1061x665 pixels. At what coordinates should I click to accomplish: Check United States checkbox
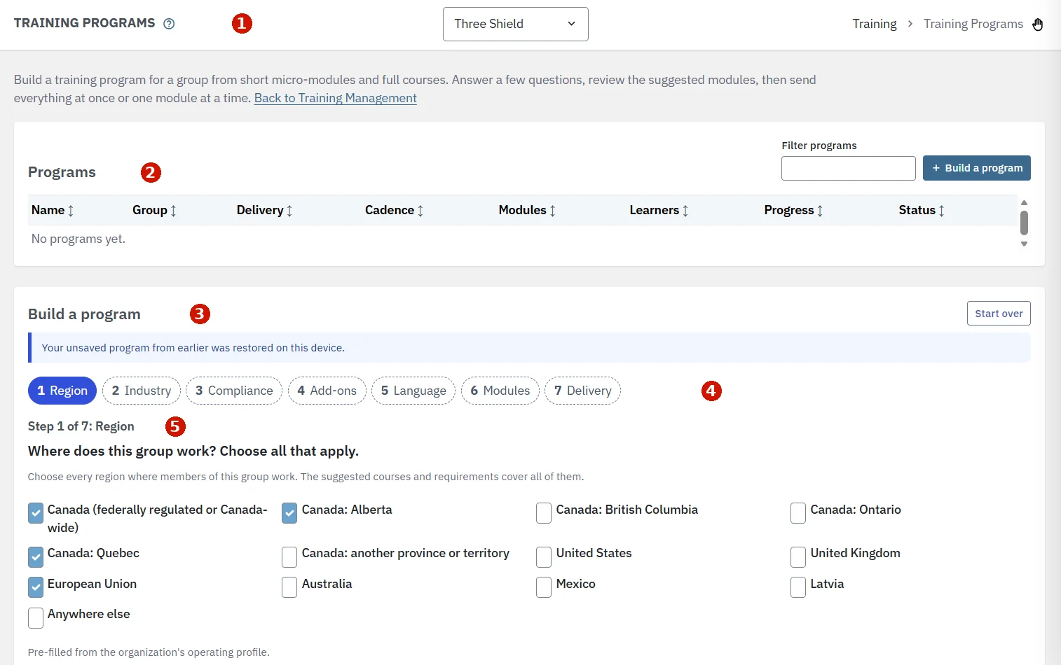[544, 557]
